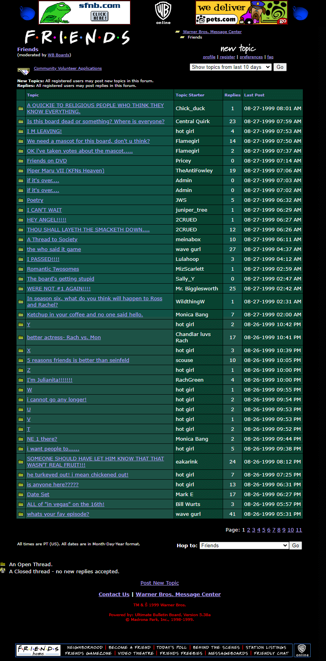This screenshot has width=326, height=661.
Task: Open the faq link
Action: click(x=270, y=57)
